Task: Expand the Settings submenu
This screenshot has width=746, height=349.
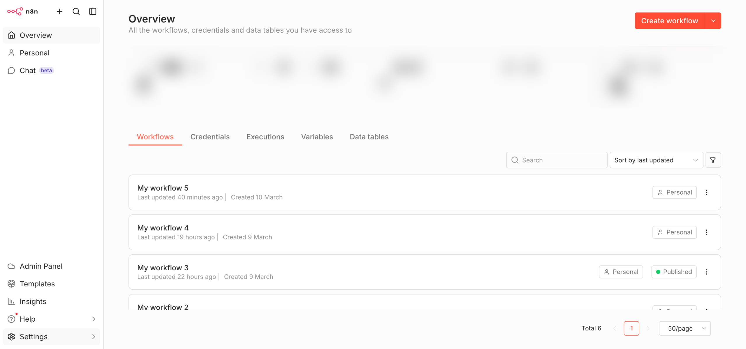Action: tap(93, 336)
